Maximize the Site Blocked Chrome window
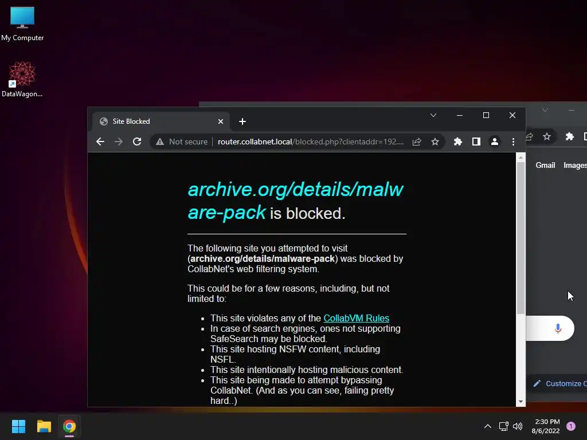This screenshot has height=440, width=587. click(486, 115)
